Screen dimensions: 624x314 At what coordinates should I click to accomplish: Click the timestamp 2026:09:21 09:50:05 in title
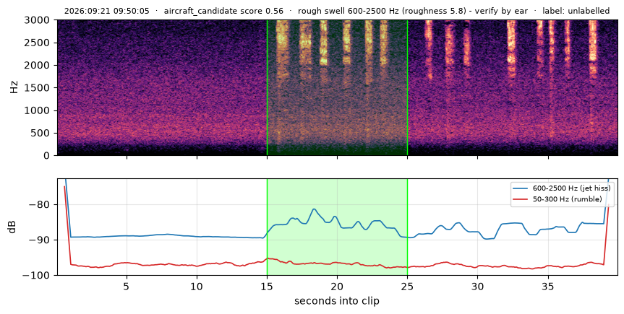107,11
